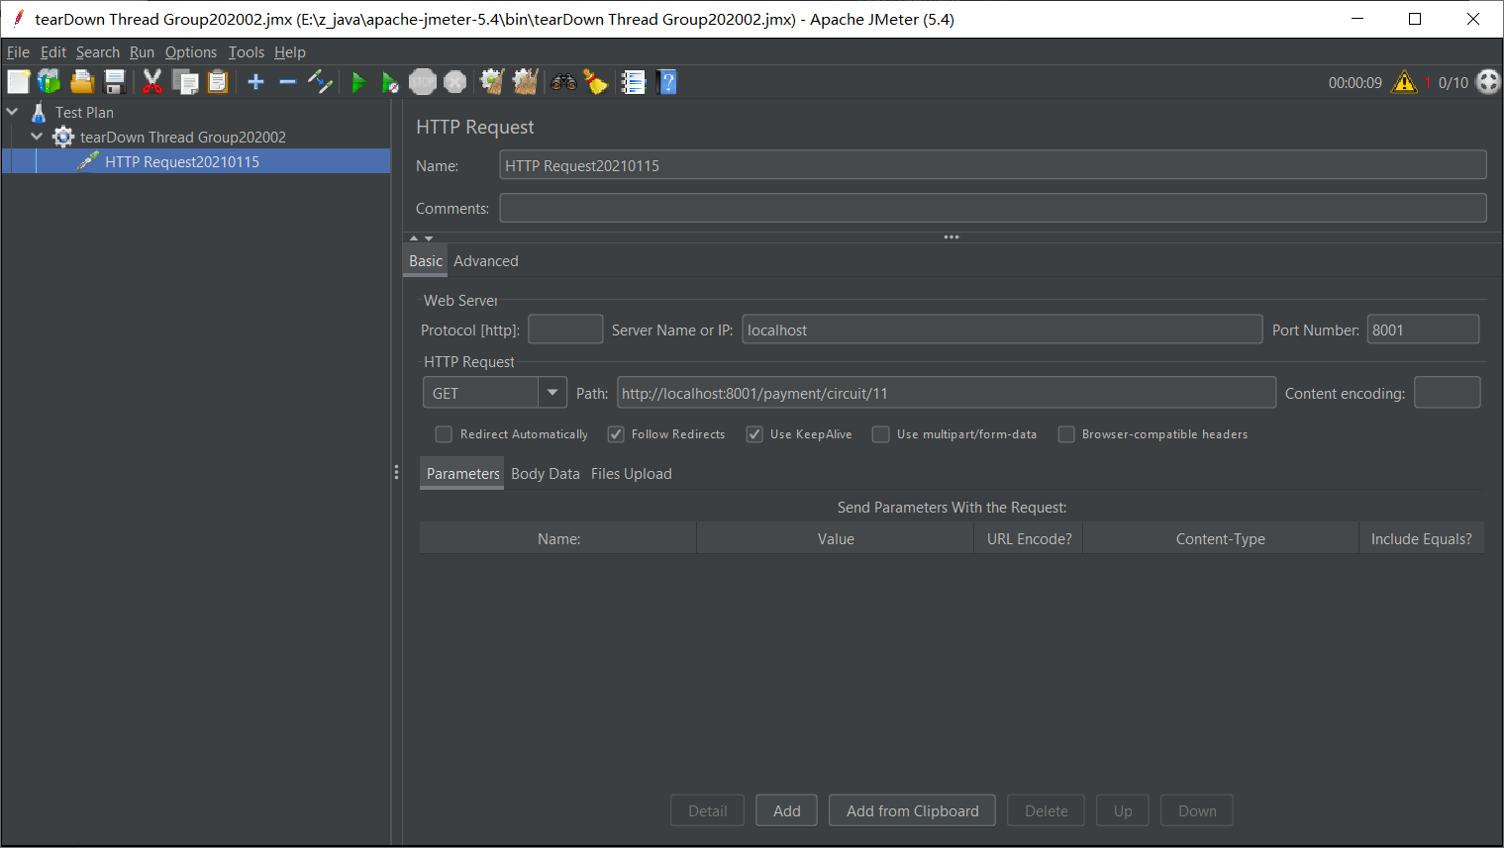Click the up arrow above the Basic tab

[414, 238]
